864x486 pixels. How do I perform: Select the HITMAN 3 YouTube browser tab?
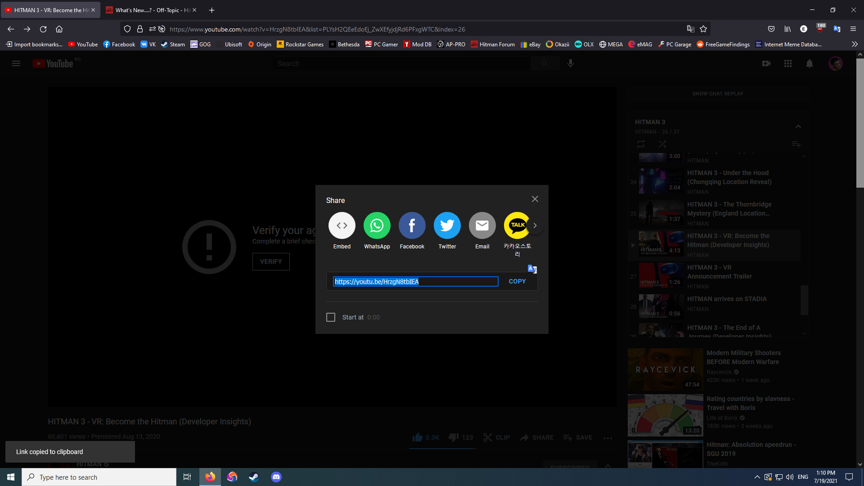pyautogui.click(x=50, y=10)
